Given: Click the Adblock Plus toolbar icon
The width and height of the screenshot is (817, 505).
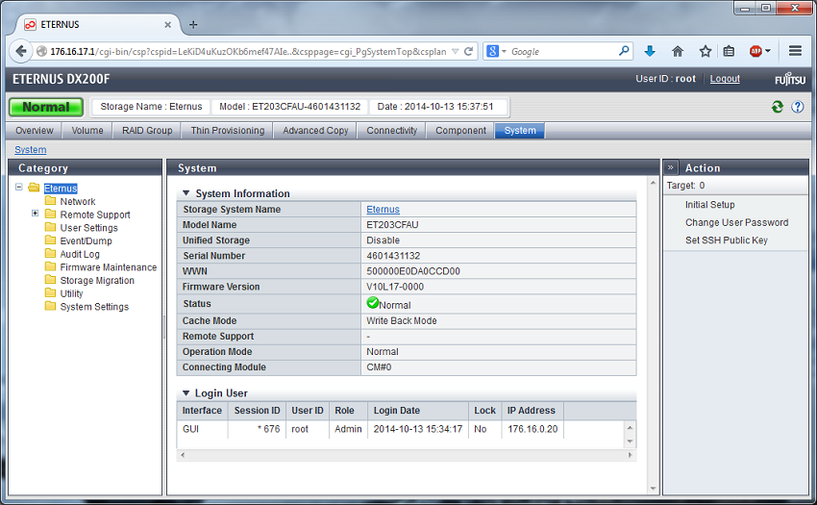Looking at the screenshot, I should tap(755, 51).
